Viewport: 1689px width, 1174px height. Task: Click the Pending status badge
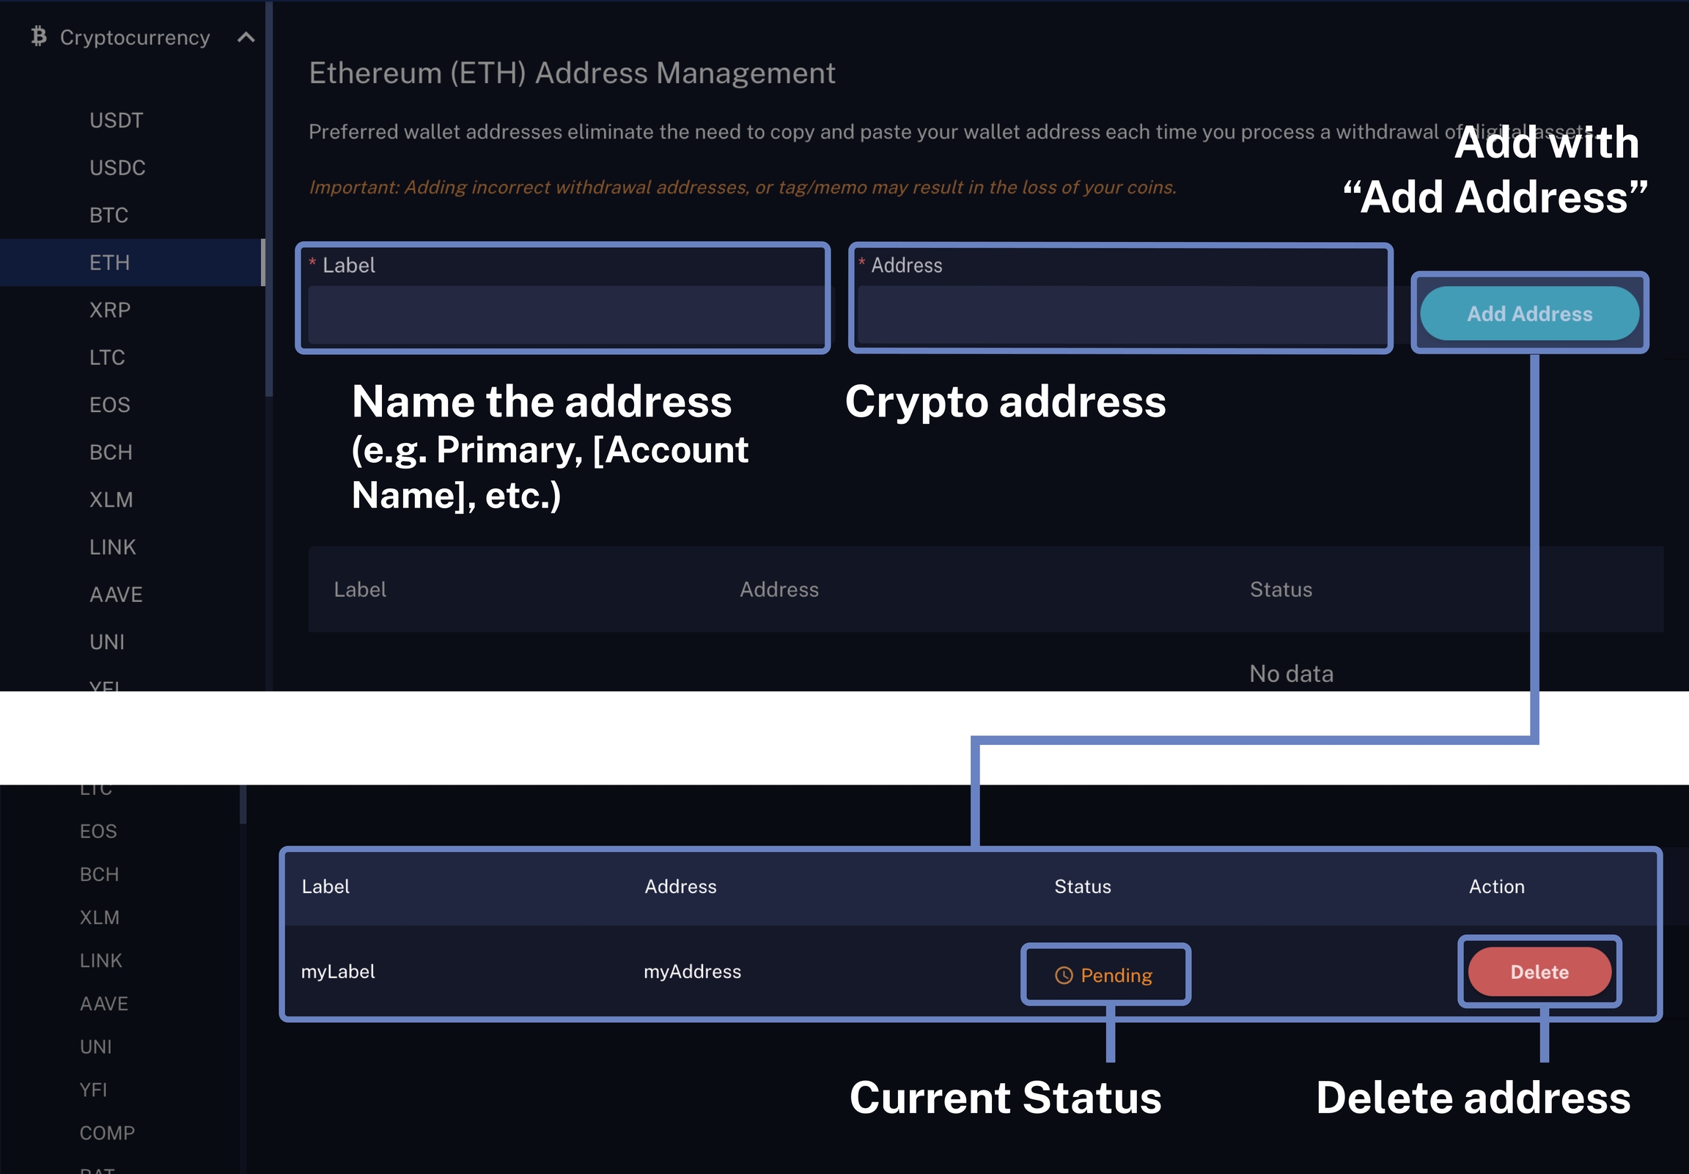pyautogui.click(x=1105, y=975)
